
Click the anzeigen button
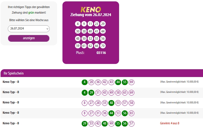29,38
